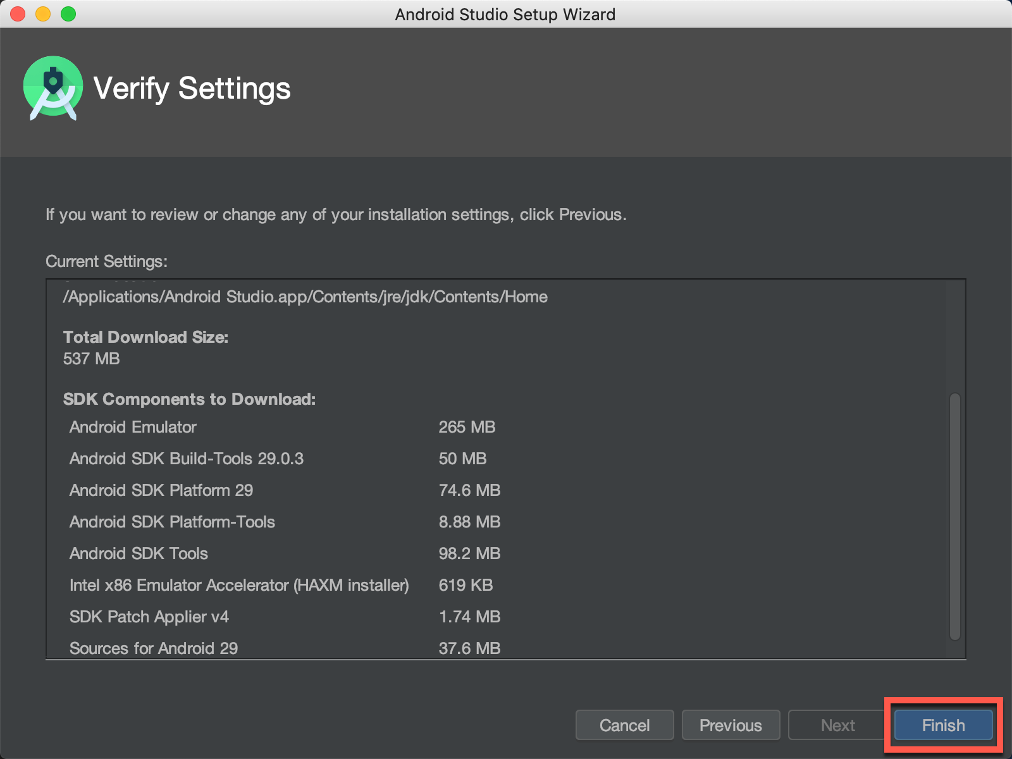
Task: Minimize the window with yellow button
Action: click(x=43, y=14)
